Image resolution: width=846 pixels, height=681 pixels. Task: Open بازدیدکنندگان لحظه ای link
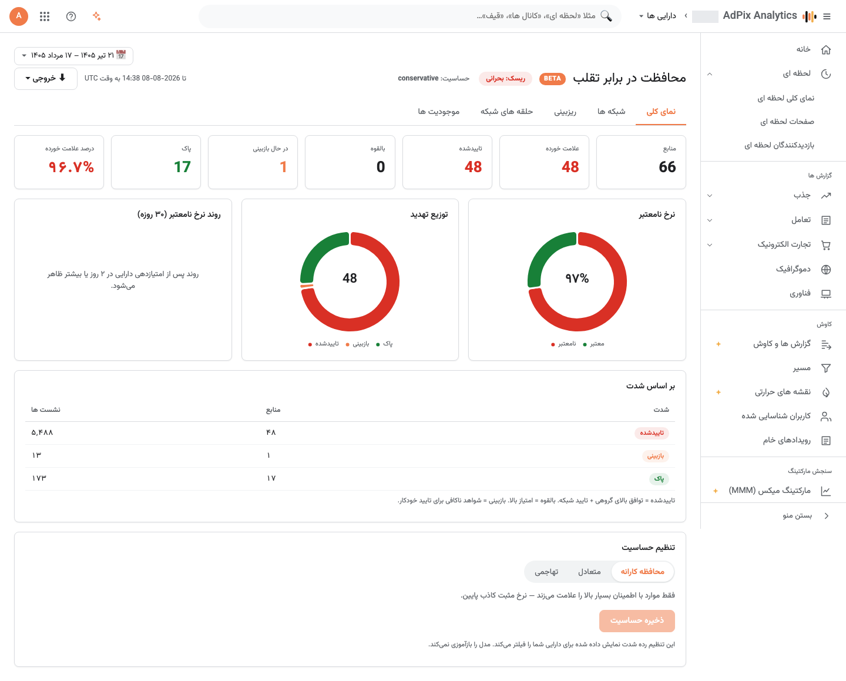[779, 145]
